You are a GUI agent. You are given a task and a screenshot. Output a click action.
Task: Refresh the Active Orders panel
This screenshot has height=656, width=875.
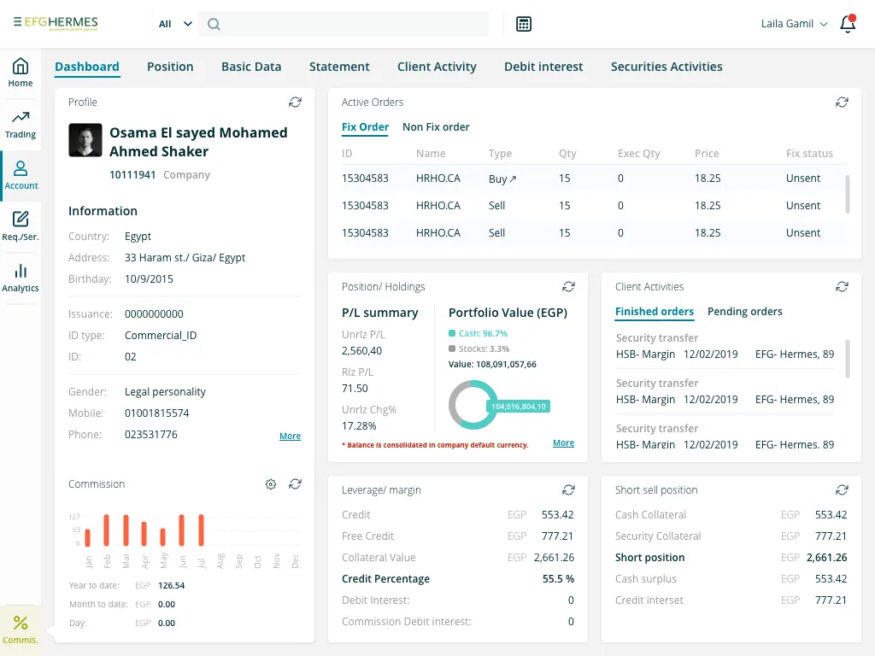coord(843,101)
